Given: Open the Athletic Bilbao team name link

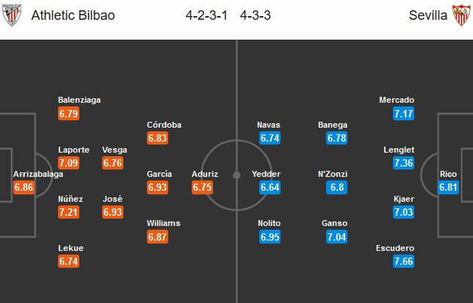Looking at the screenshot, I should click(x=73, y=15).
